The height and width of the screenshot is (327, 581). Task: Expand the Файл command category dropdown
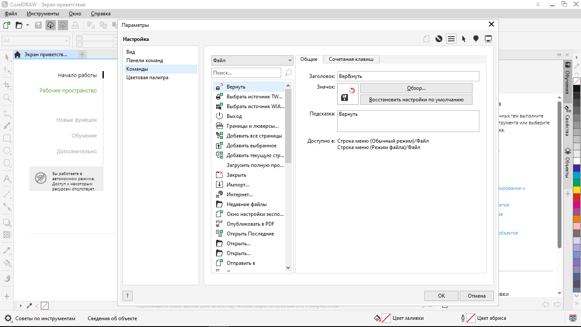coord(252,60)
